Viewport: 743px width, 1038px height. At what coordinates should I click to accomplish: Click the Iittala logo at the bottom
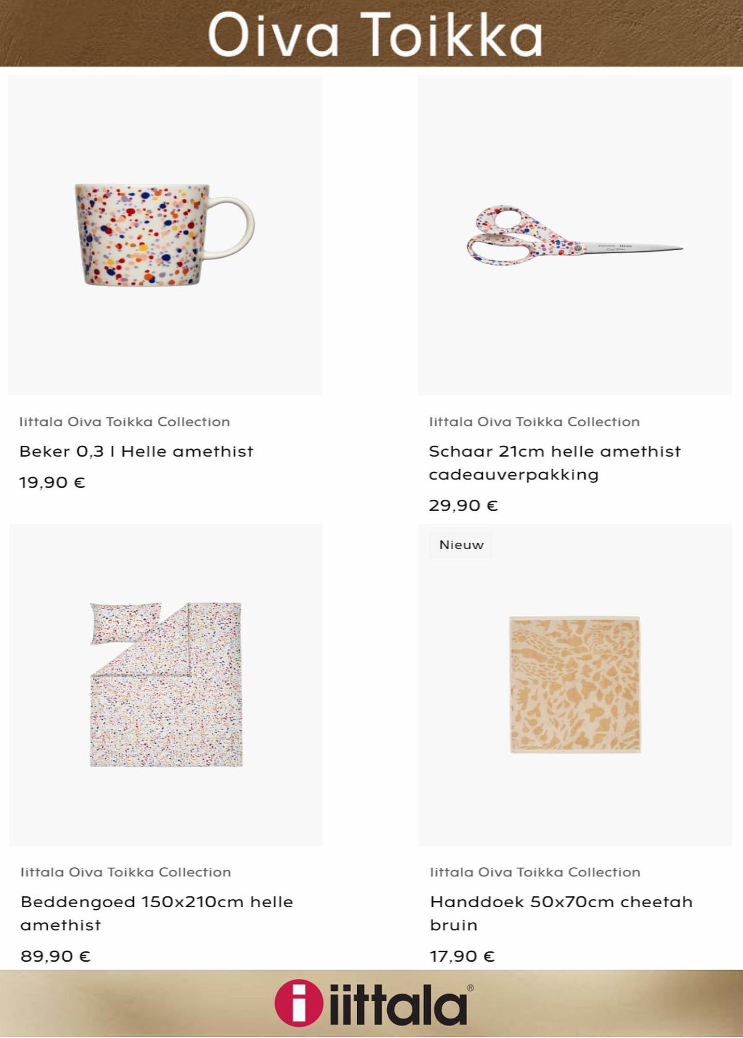pyautogui.click(x=374, y=1003)
